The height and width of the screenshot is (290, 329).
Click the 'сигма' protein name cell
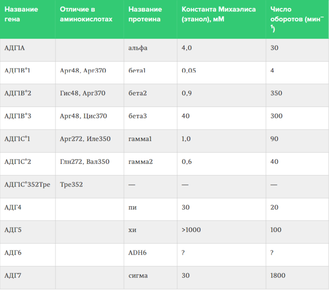pos(150,277)
